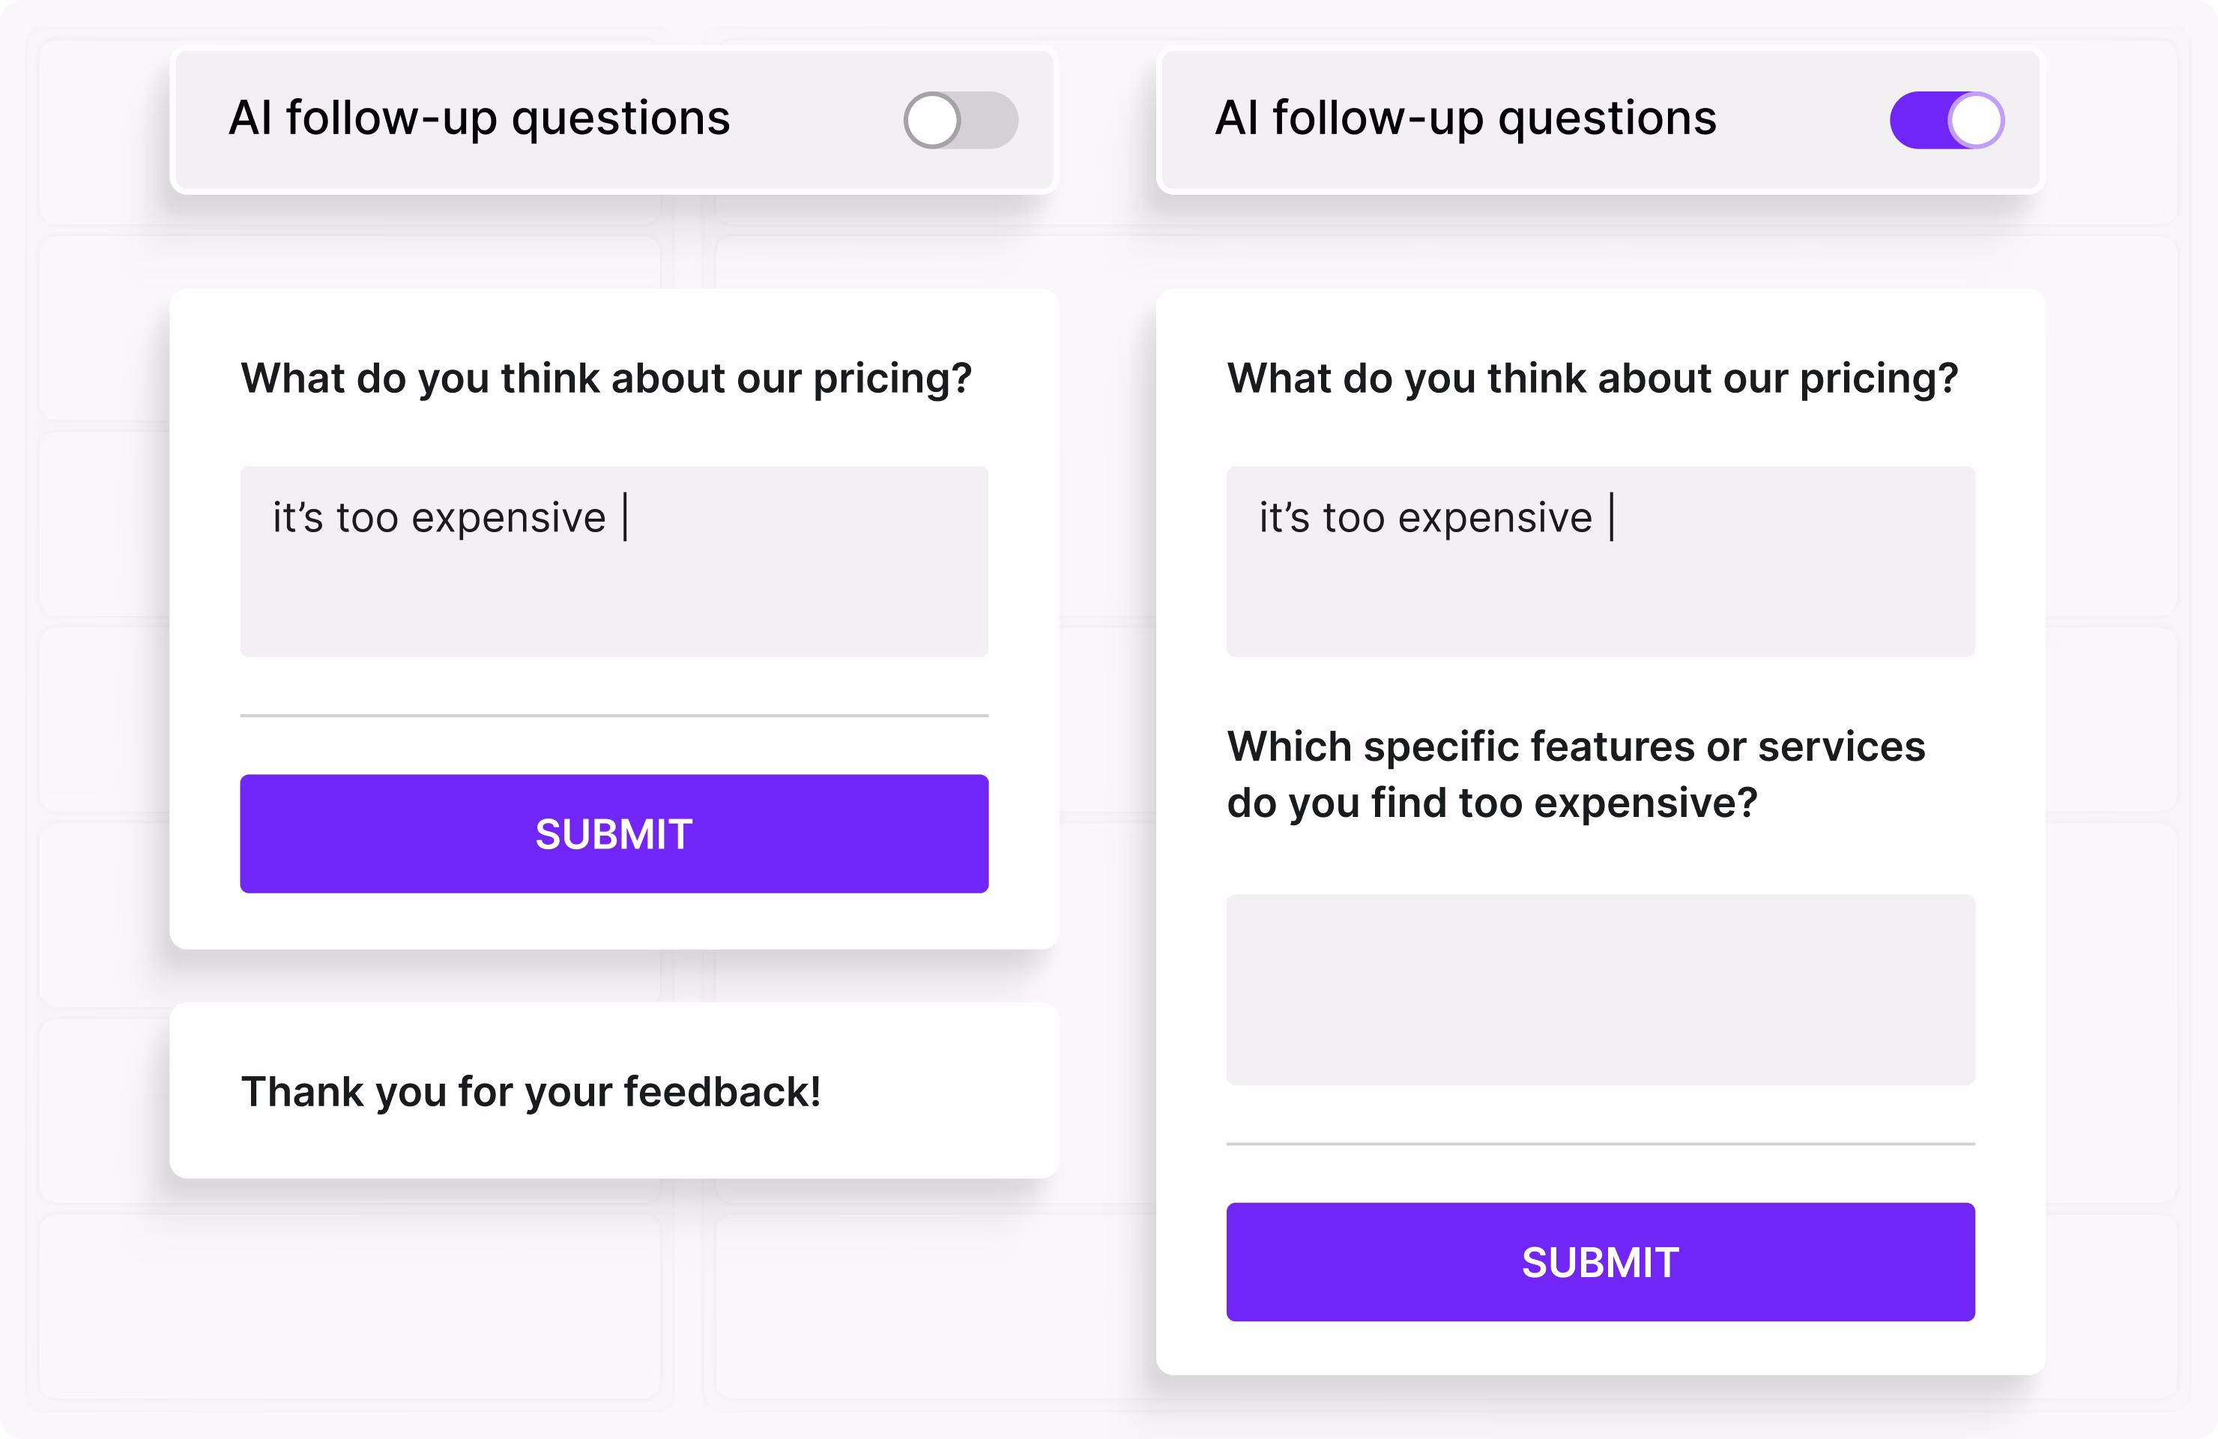Click the divider line above the left SUBMIT button
The image size is (2218, 1439).
pyautogui.click(x=614, y=716)
